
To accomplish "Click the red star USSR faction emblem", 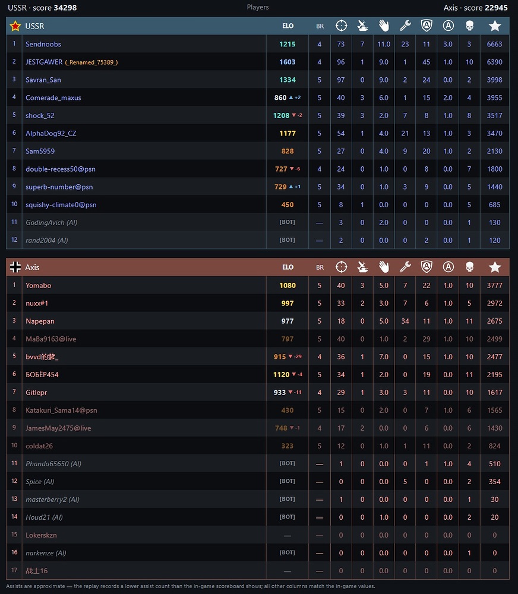I will [15, 26].
